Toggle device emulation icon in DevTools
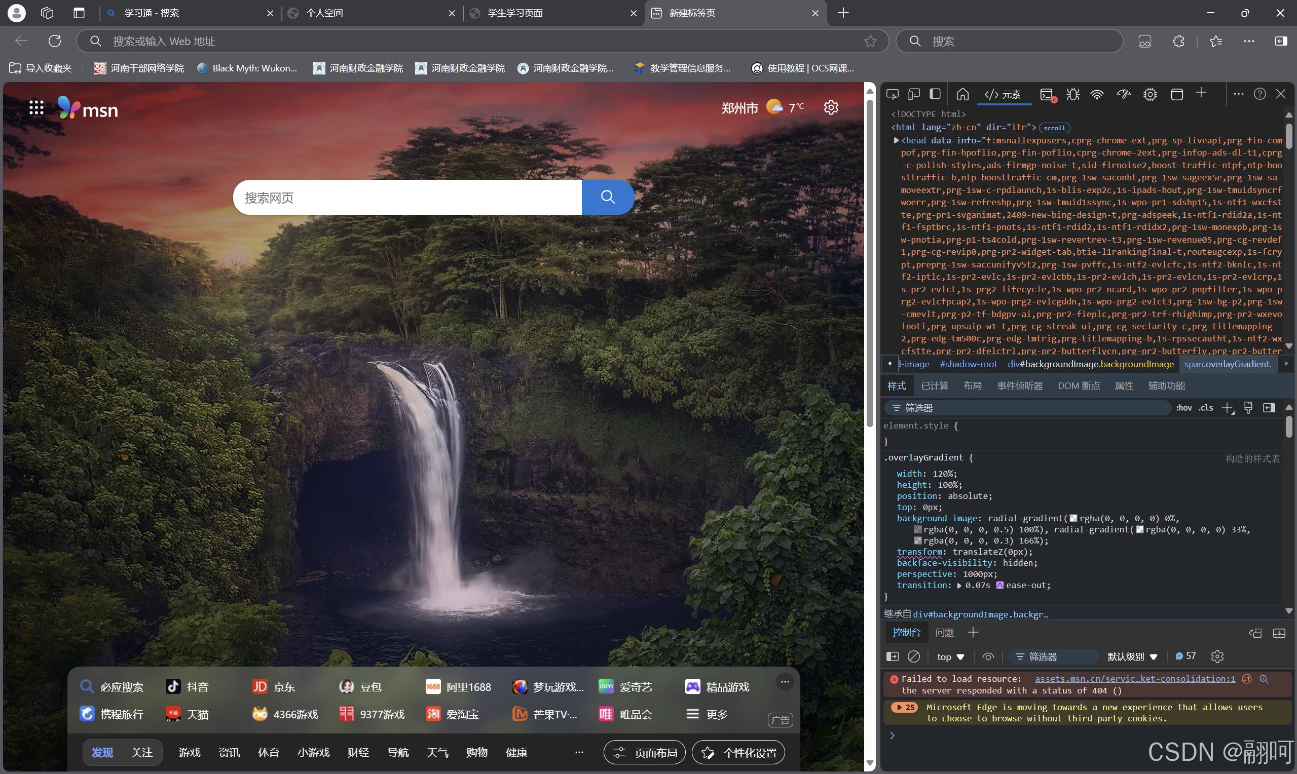1297x774 pixels. pos(913,94)
